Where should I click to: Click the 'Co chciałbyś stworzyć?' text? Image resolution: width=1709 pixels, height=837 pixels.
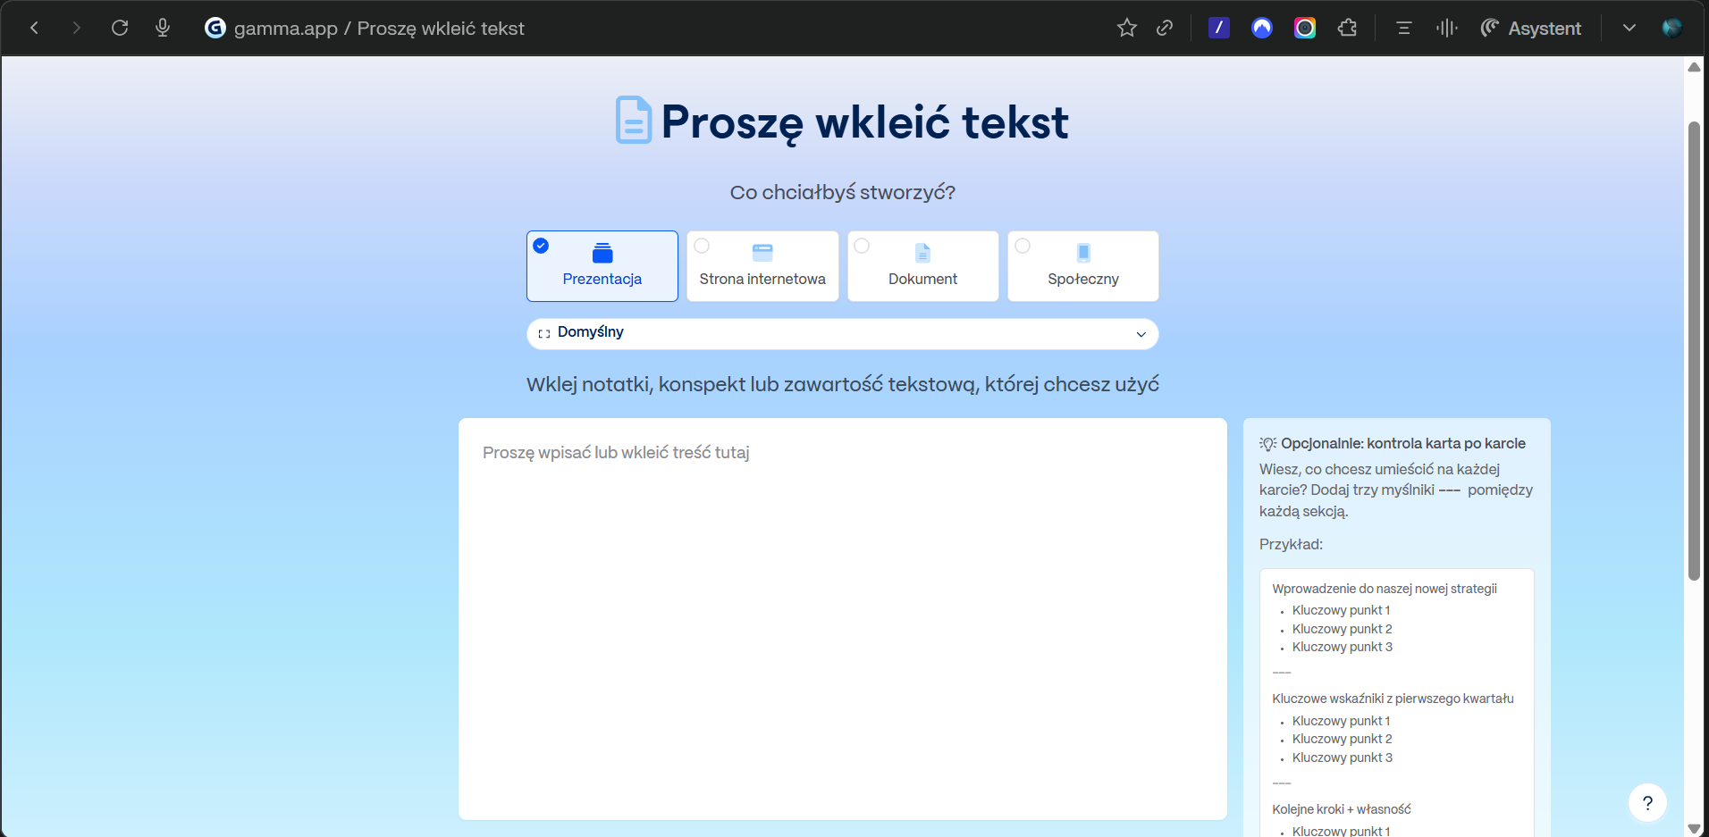coord(843,192)
